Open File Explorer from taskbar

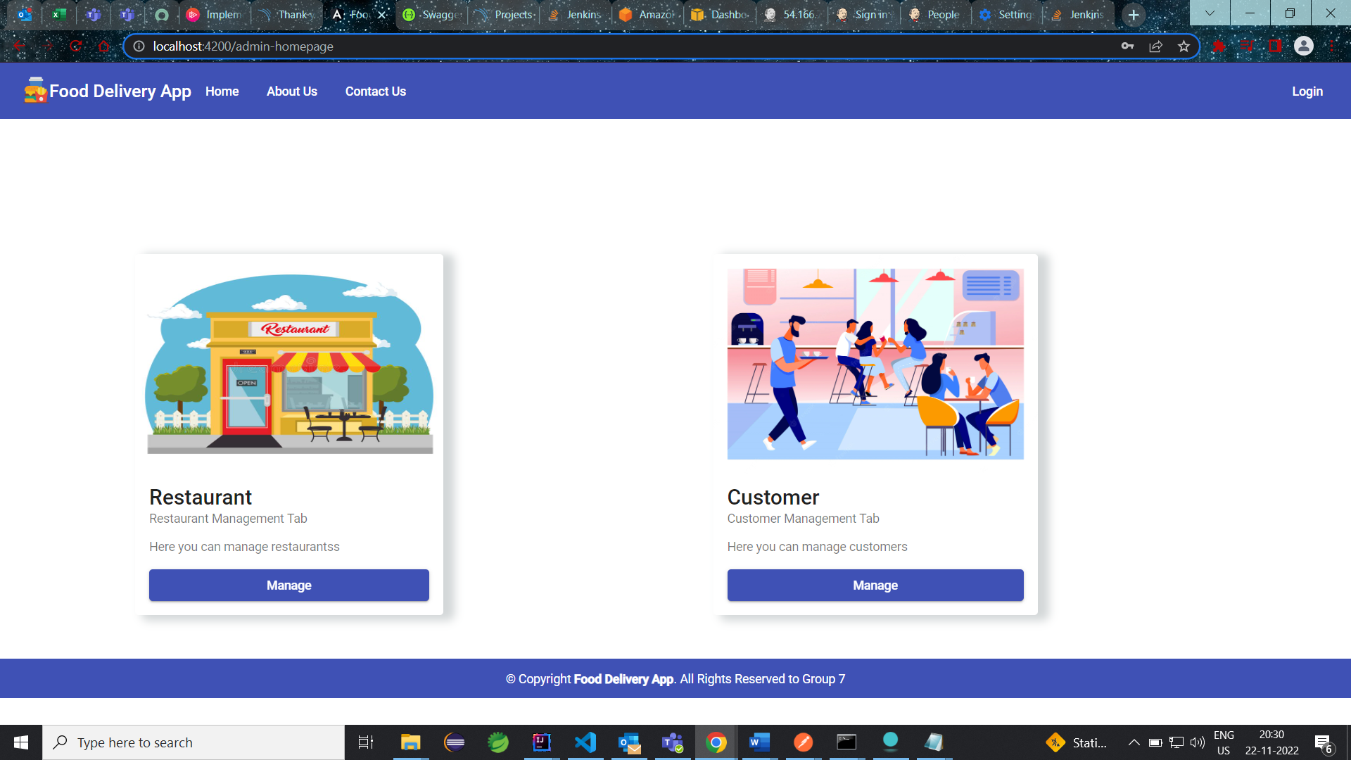410,742
